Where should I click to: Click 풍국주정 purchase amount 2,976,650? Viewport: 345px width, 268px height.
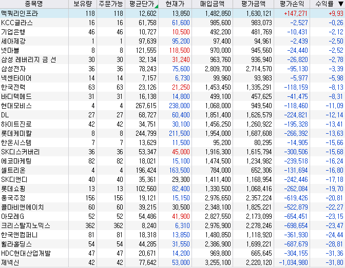[218, 198]
